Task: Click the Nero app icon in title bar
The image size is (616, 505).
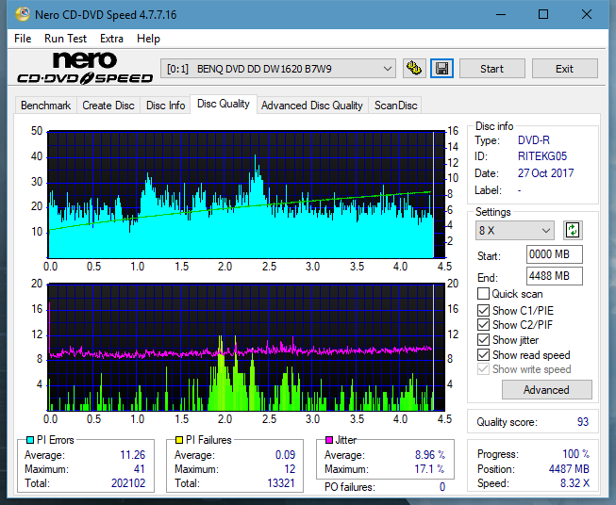Action: click(23, 14)
